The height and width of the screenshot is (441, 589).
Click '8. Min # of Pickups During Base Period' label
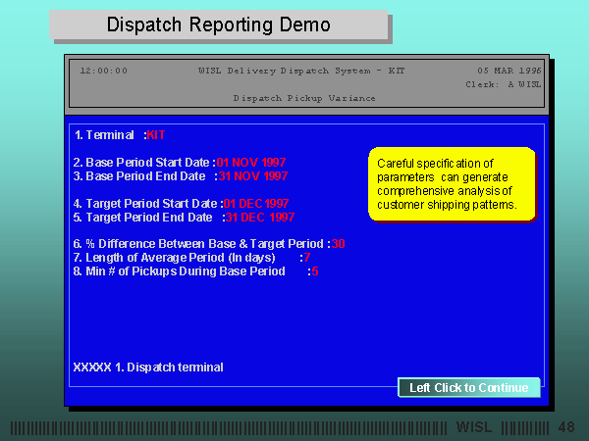coord(180,271)
